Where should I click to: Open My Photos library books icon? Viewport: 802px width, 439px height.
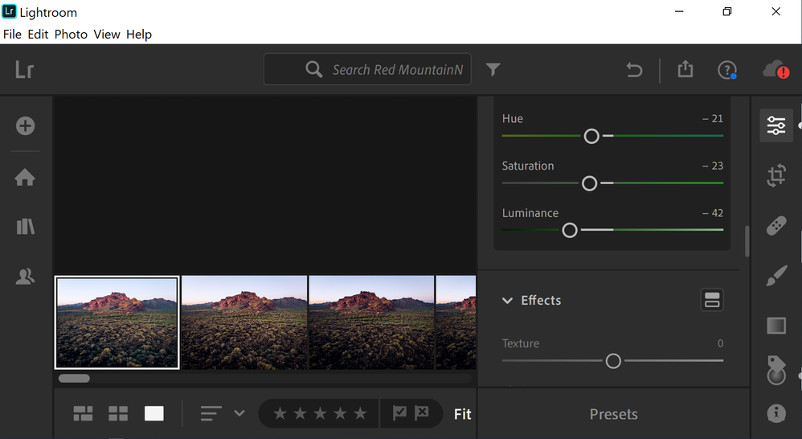tap(25, 227)
